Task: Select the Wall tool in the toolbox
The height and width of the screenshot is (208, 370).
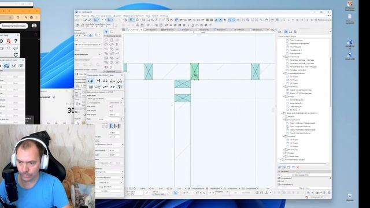Action: point(106,40)
